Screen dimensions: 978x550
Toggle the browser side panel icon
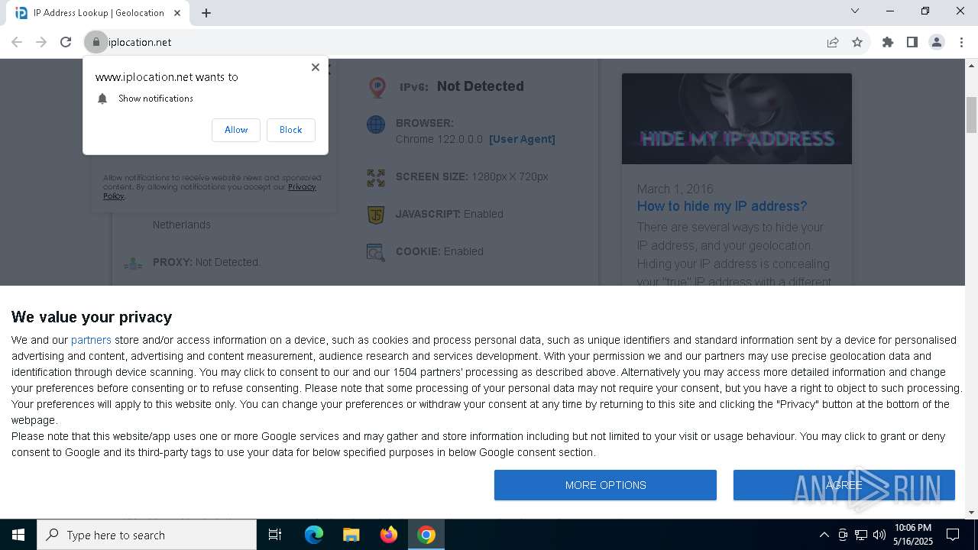912,42
